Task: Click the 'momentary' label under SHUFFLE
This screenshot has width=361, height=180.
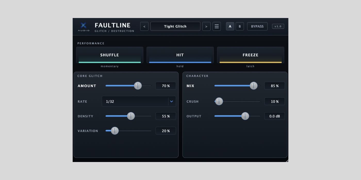Action: (110, 66)
